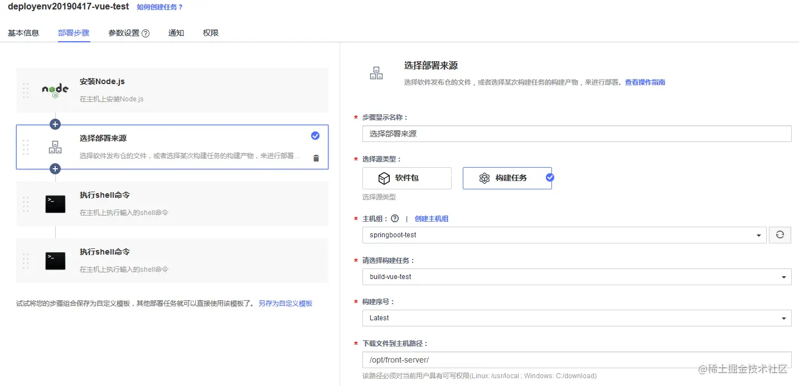The height and width of the screenshot is (386, 799).
Task: Click the shell command terminal icon
Action: (x=54, y=204)
